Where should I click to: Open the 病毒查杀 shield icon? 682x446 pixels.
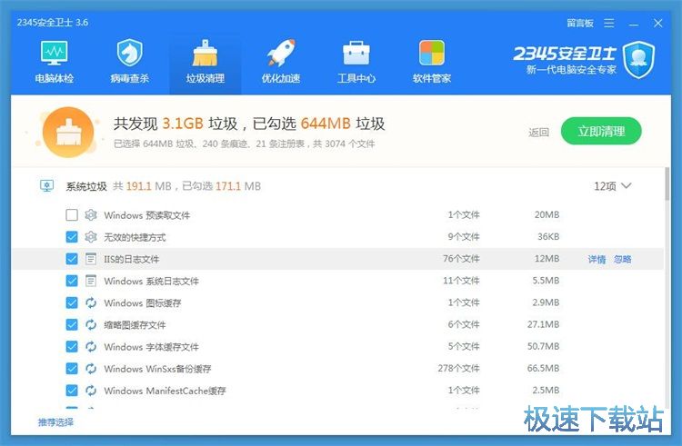coord(130,53)
